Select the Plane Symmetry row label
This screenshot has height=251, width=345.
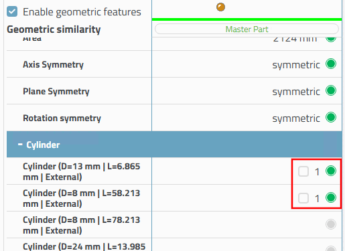point(56,92)
